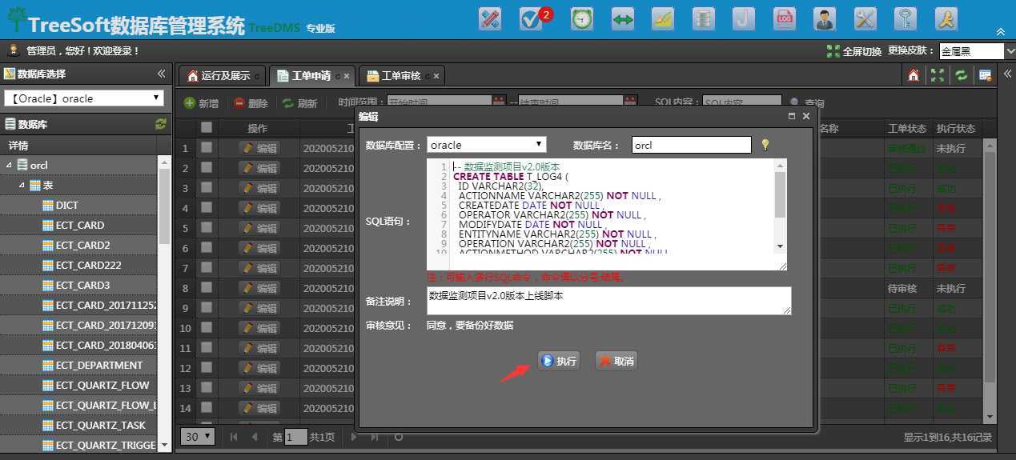Image resolution: width=1016 pixels, height=460 pixels.
Task: Click the yellow running figure icon
Action: pyautogui.click(x=948, y=18)
